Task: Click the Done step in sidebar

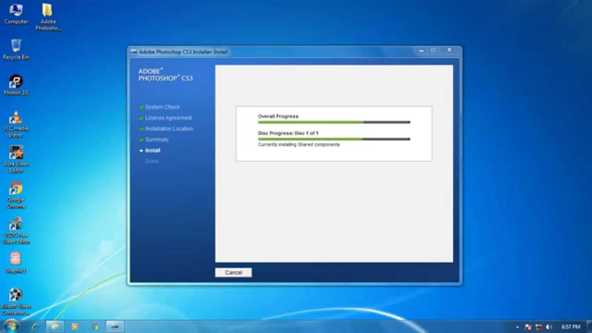Action: pos(152,161)
